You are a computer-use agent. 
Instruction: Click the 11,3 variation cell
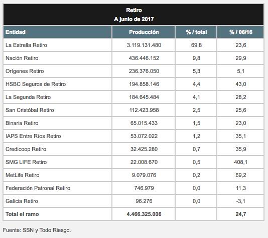[240, 188]
